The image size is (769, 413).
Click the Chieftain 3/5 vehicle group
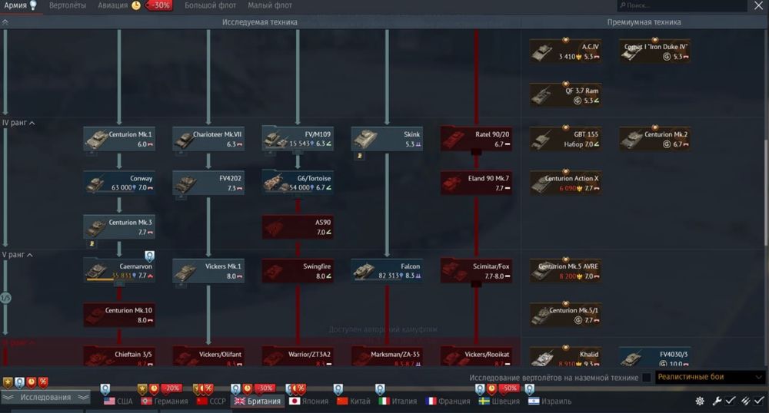[119, 357]
